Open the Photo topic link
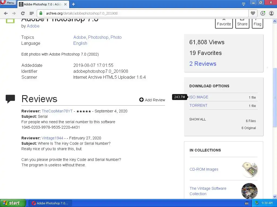Viewport: 277px width, 207px height. point(116,37)
